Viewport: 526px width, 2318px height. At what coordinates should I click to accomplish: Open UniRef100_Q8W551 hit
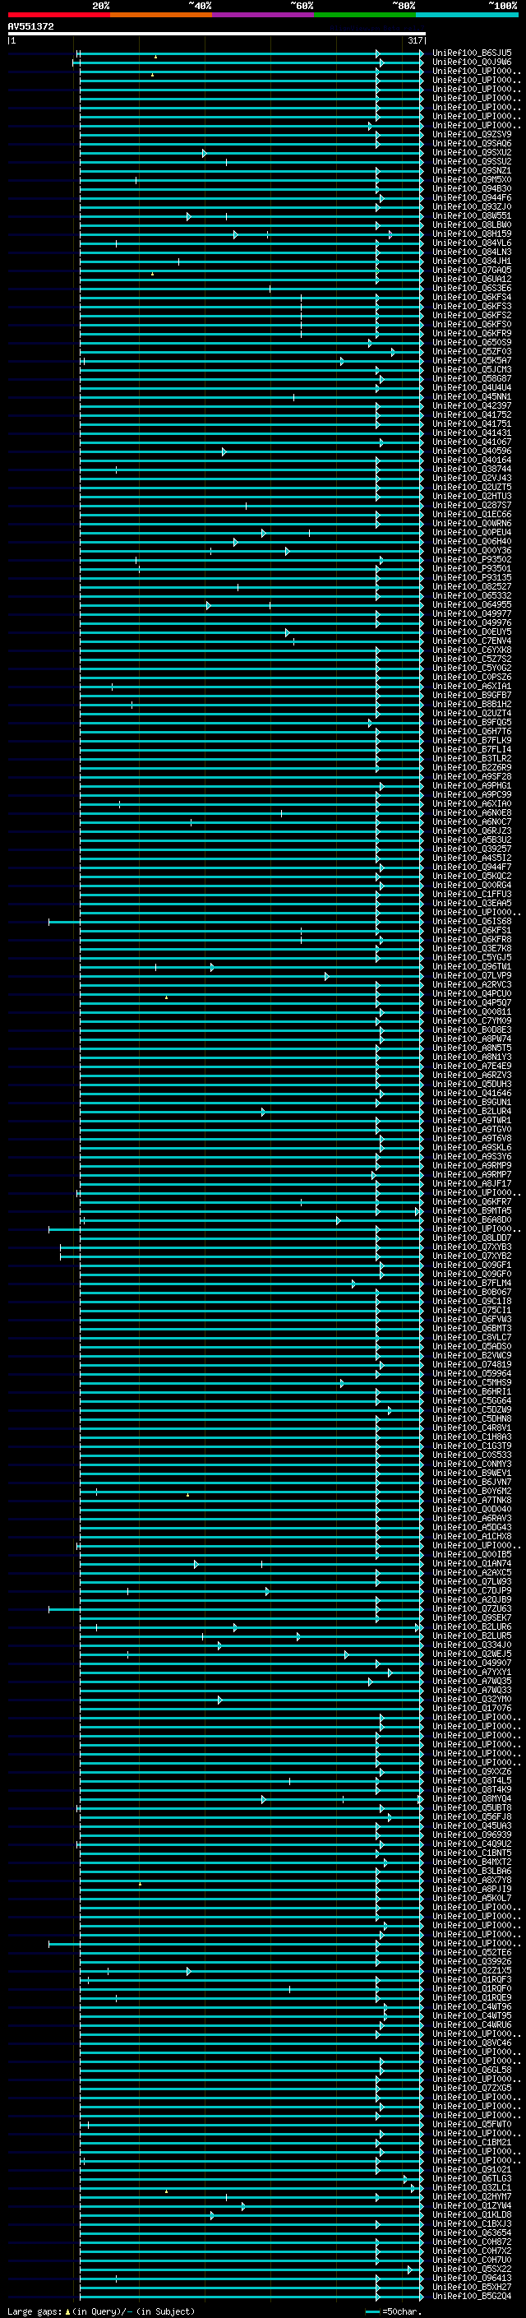pyautogui.click(x=472, y=216)
